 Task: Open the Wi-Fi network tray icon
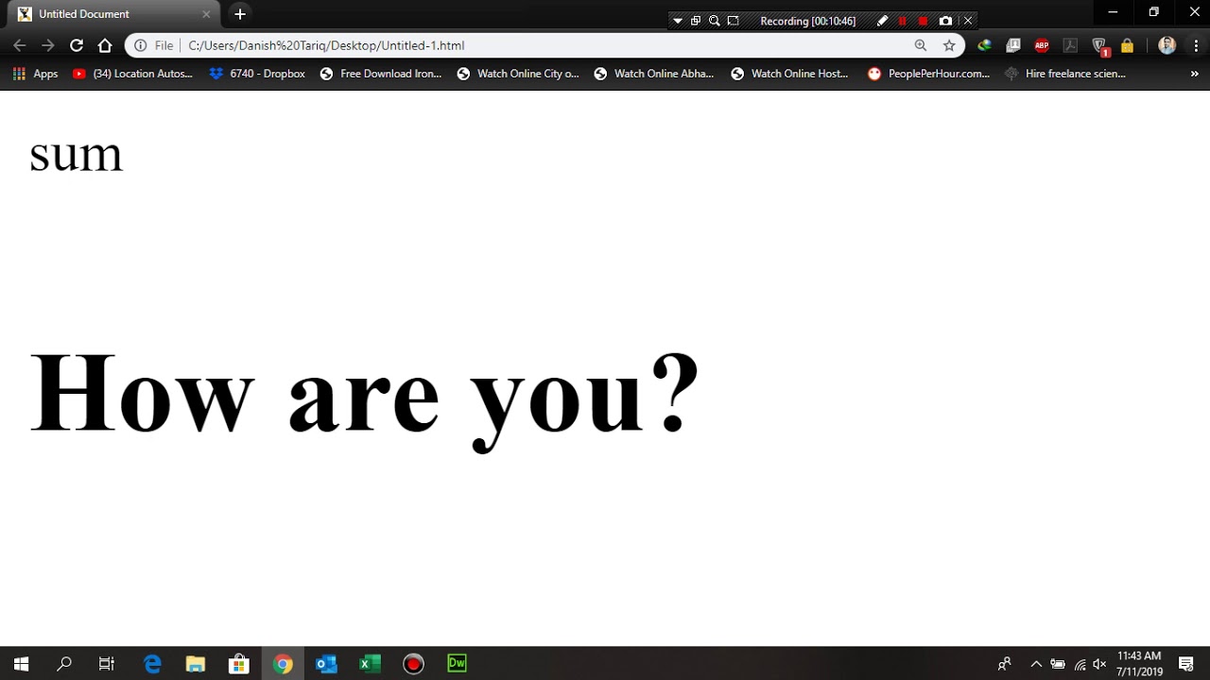(x=1080, y=664)
